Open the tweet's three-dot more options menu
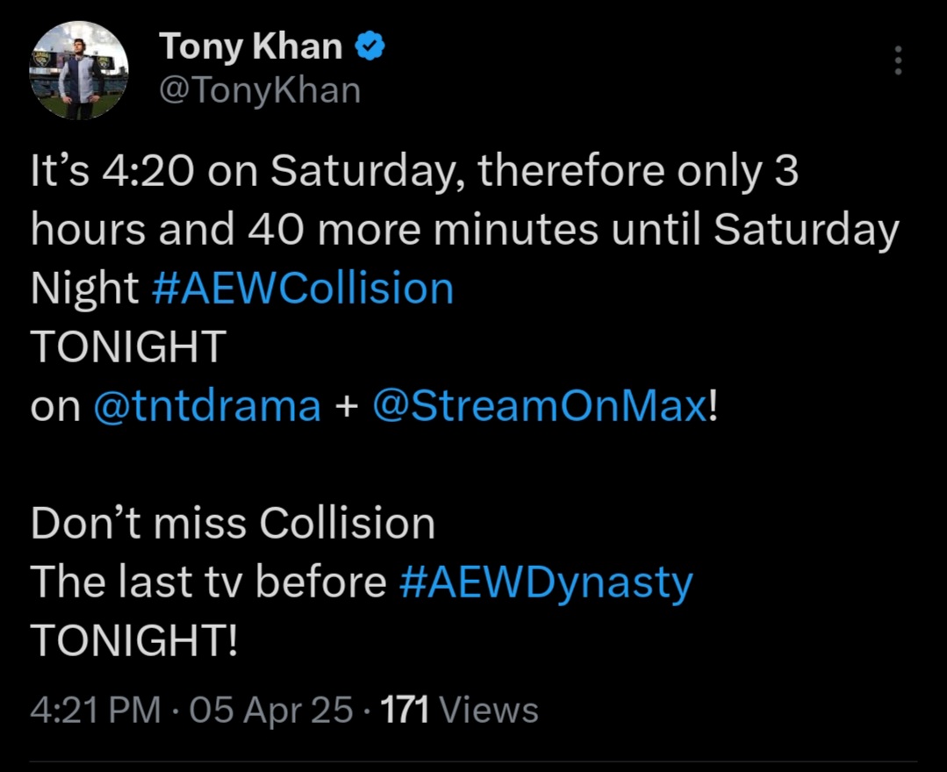Image resolution: width=947 pixels, height=772 pixels. click(x=897, y=60)
